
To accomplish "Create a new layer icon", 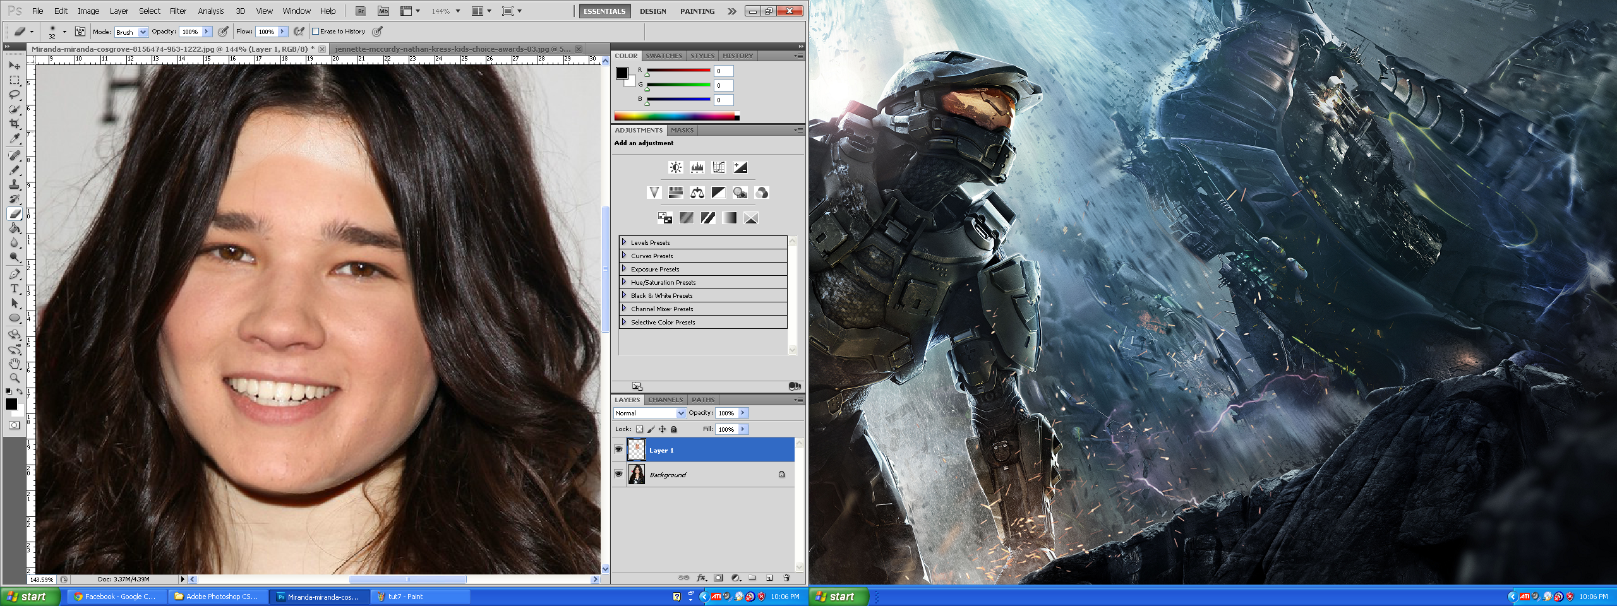I will 769,578.
